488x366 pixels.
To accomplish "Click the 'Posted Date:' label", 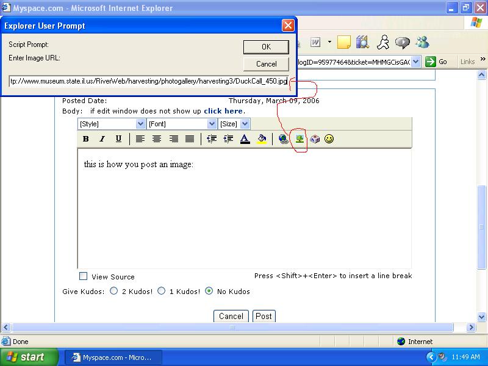I will coord(84,101).
